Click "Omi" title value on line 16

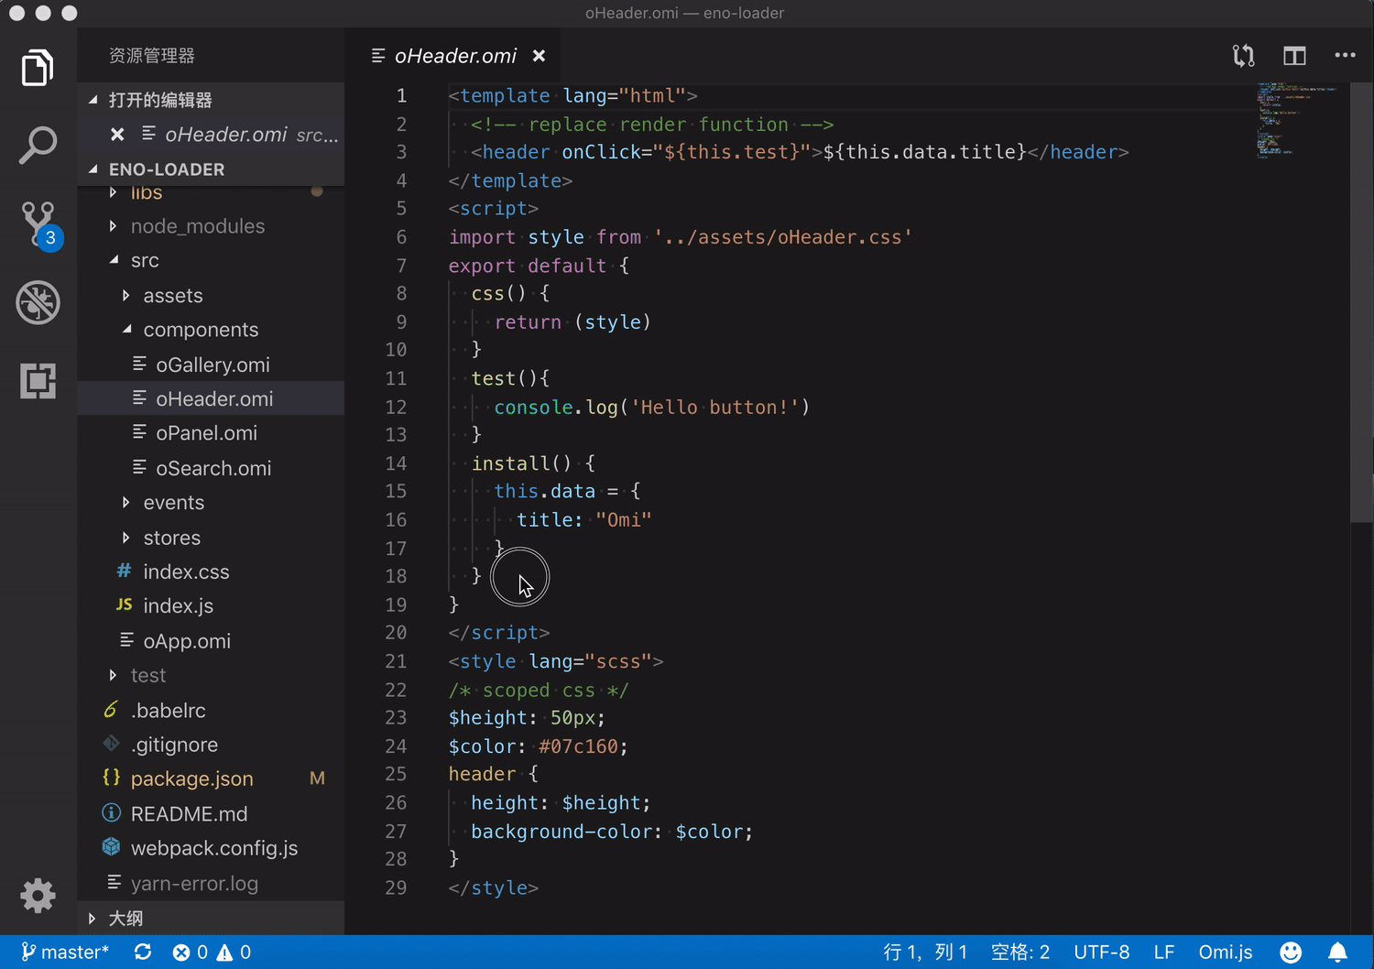pyautogui.click(x=624, y=520)
